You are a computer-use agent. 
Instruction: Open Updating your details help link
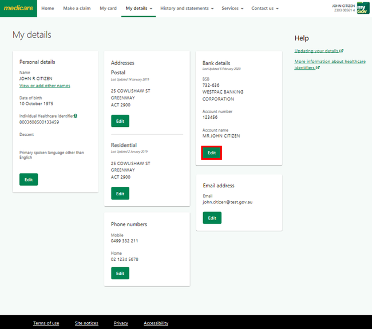tap(318, 51)
